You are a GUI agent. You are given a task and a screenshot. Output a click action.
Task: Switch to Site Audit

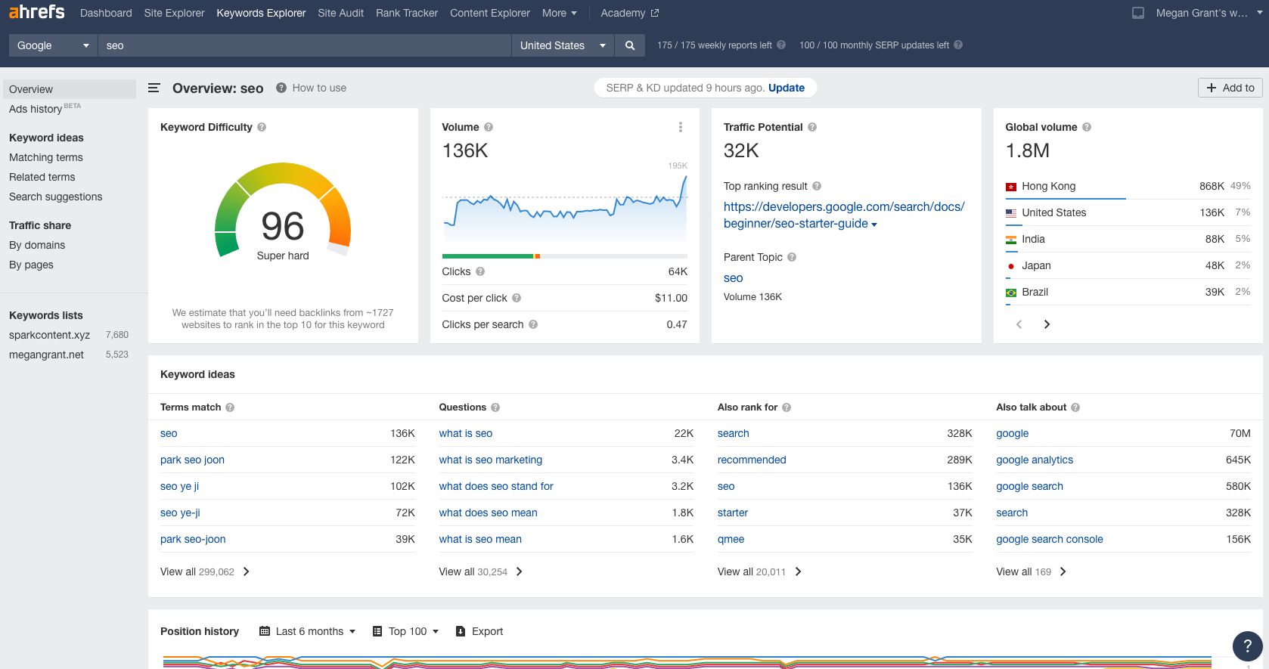pos(341,13)
